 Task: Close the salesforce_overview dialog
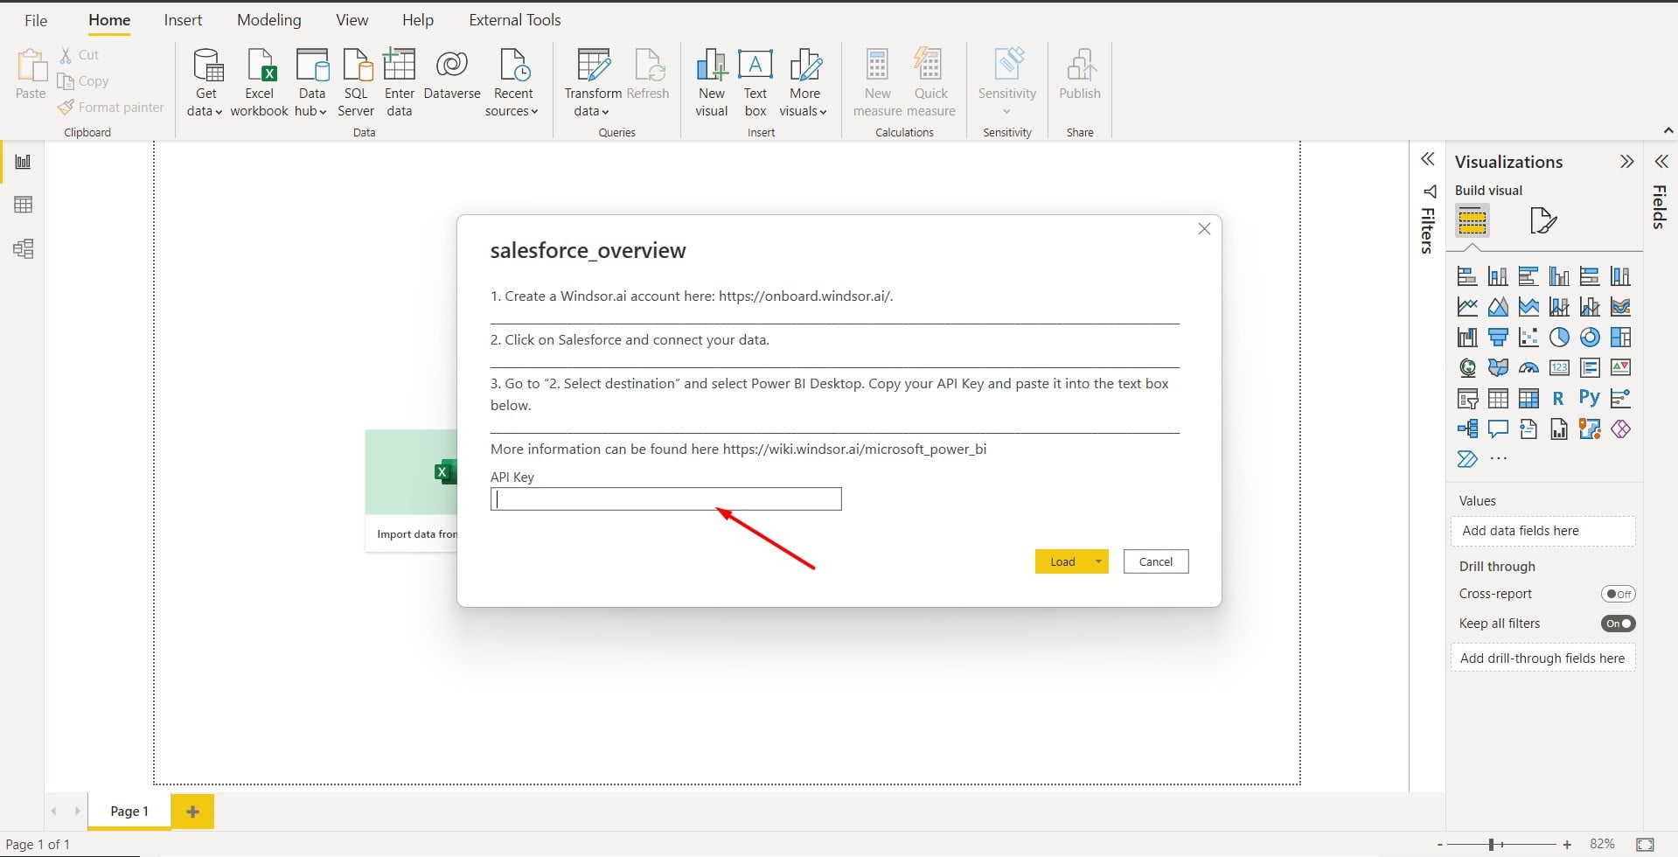[1204, 229]
